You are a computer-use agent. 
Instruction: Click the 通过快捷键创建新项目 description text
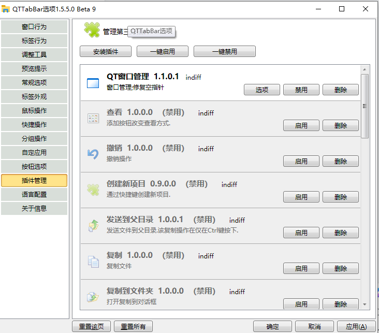pyautogui.click(x=138, y=194)
